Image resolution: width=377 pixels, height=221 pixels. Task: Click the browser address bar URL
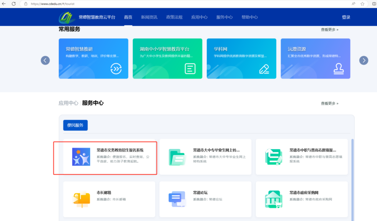pos(53,4)
